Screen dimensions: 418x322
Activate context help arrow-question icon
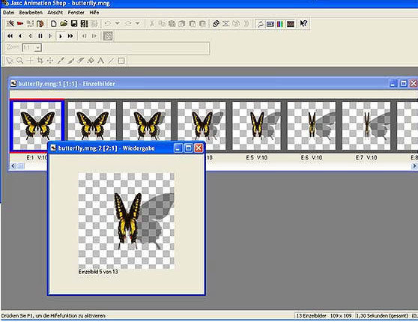pos(303,24)
